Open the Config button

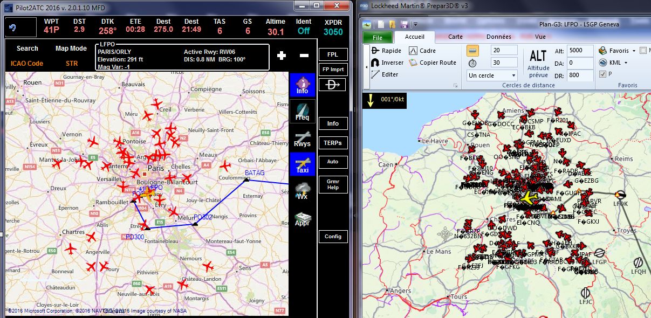point(333,236)
